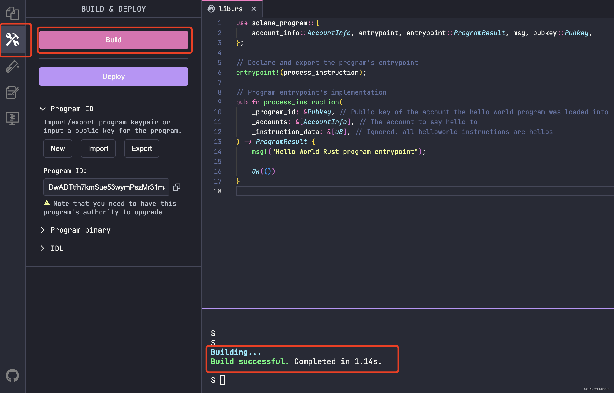Click Export program keypair button
Viewport: 614px width, 393px height.
pos(142,148)
